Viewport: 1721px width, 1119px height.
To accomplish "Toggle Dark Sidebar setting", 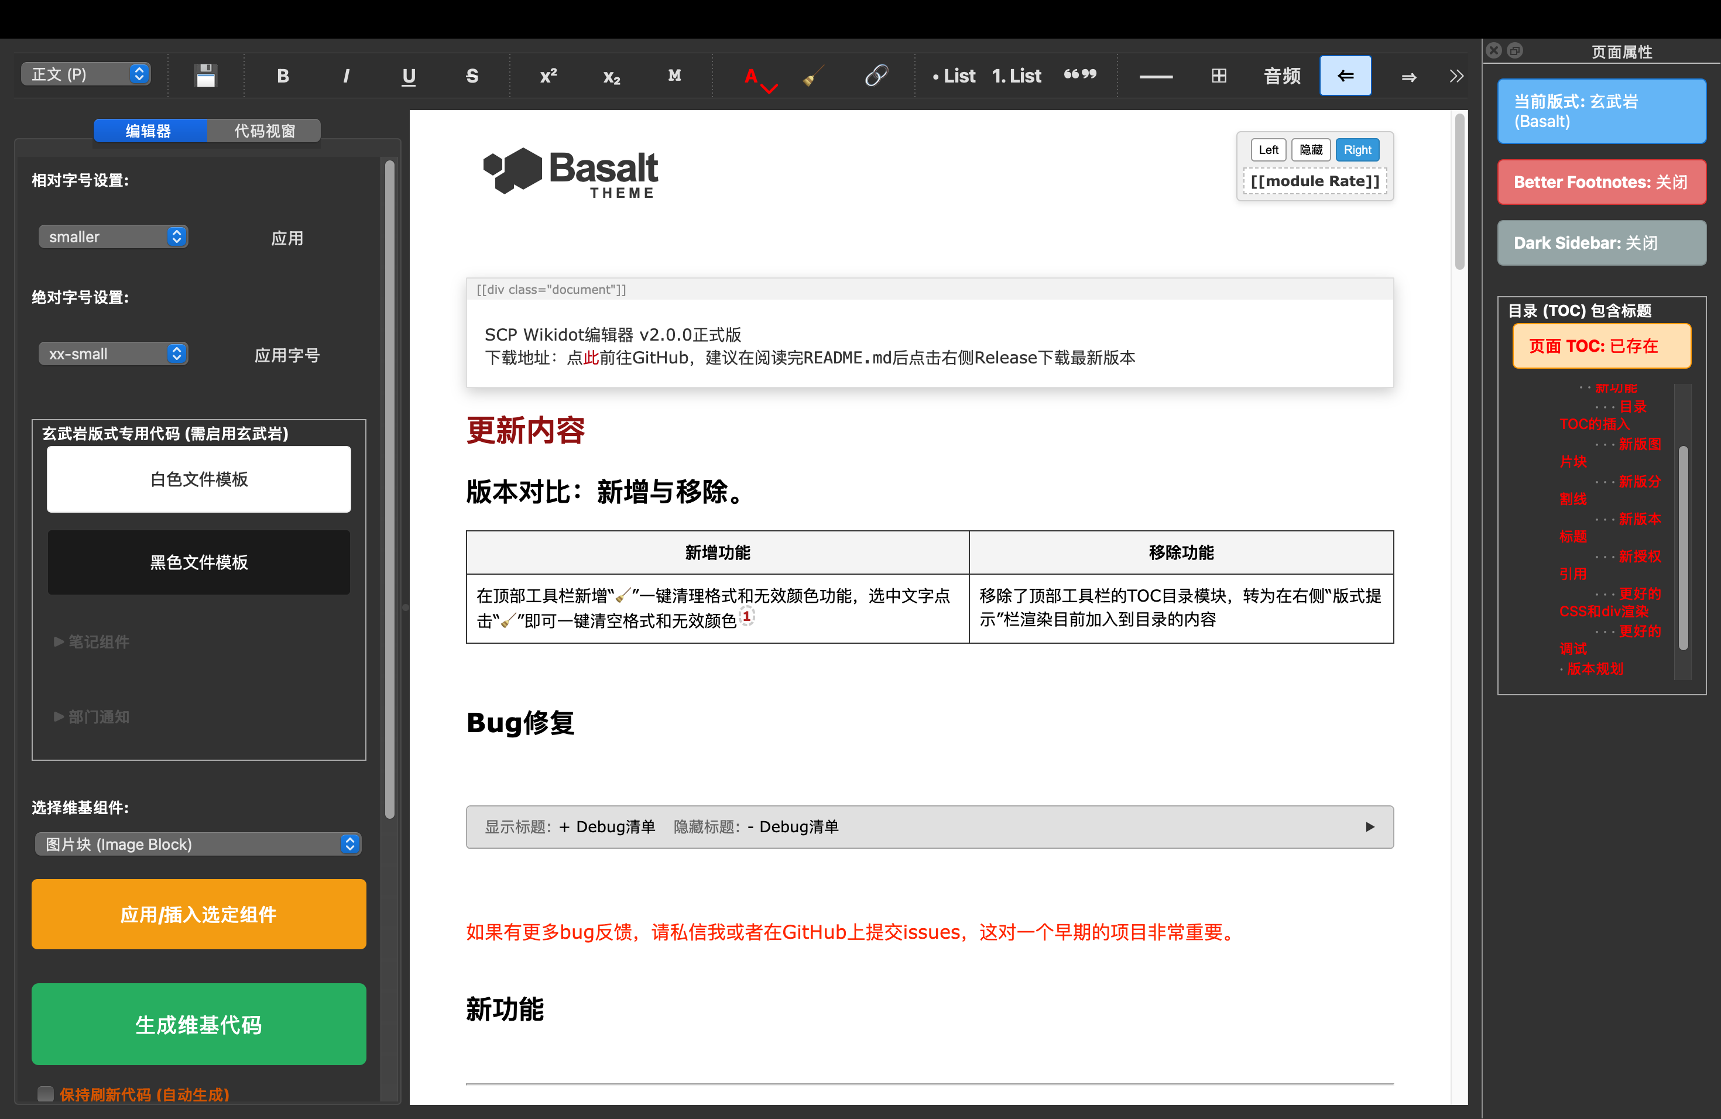I will (x=1601, y=243).
